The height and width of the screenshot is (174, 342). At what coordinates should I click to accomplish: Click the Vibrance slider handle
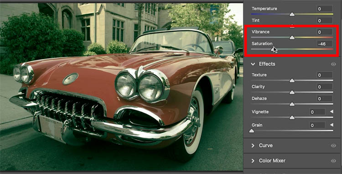(x=292, y=38)
